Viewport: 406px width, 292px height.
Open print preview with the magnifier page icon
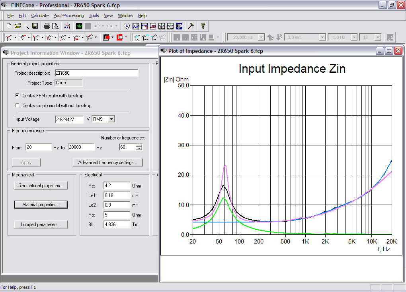click(x=55, y=26)
